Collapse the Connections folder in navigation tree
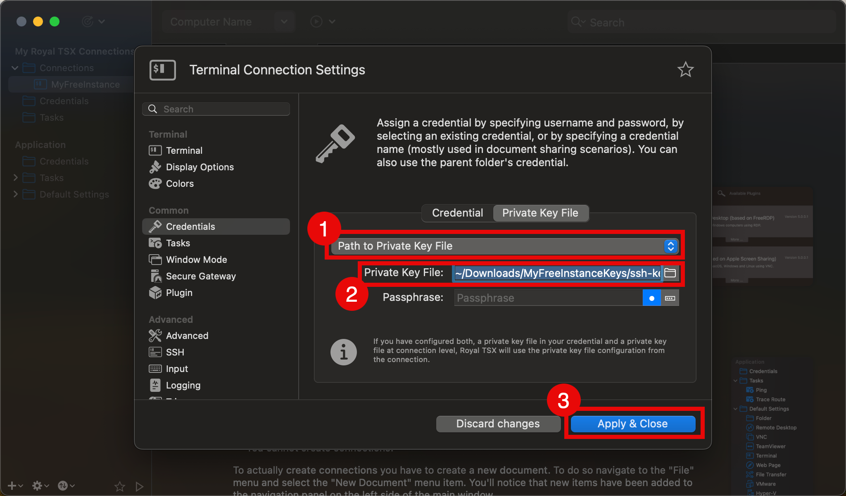Screen dimensions: 846x496 (x=15, y=68)
